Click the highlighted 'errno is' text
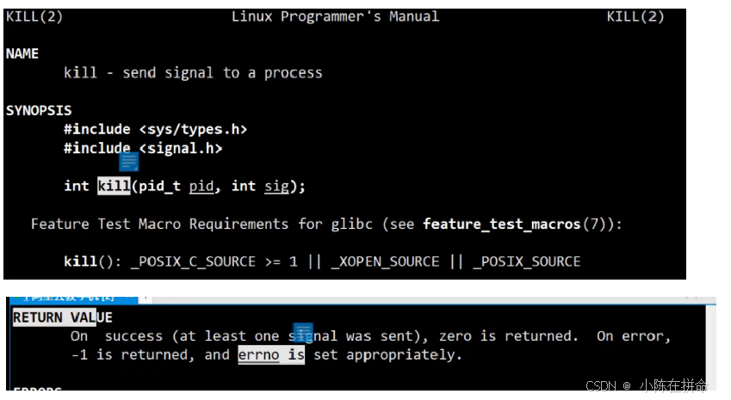The height and width of the screenshot is (400, 731). pyautogui.click(x=271, y=354)
